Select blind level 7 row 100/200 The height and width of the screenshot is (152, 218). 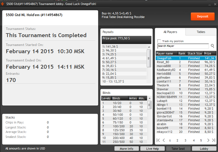tap(124, 126)
